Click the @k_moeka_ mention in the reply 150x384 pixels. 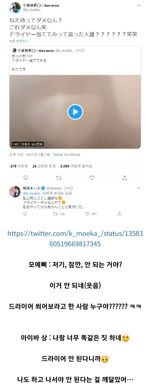(32, 193)
